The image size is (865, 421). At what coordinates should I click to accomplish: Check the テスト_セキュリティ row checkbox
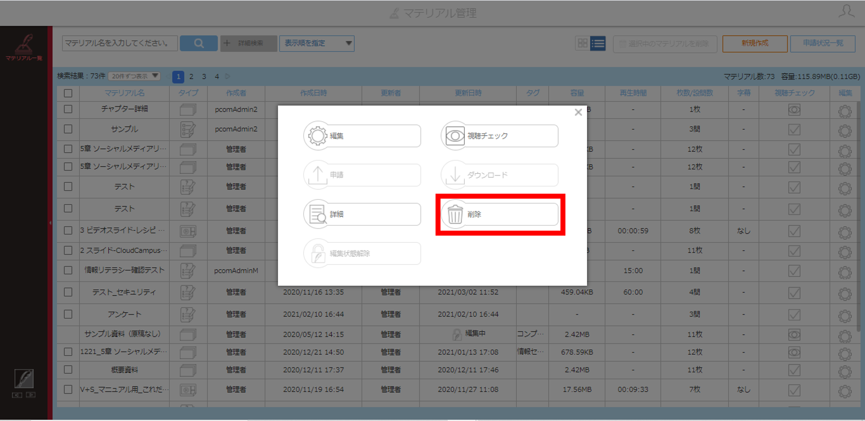[x=68, y=292]
